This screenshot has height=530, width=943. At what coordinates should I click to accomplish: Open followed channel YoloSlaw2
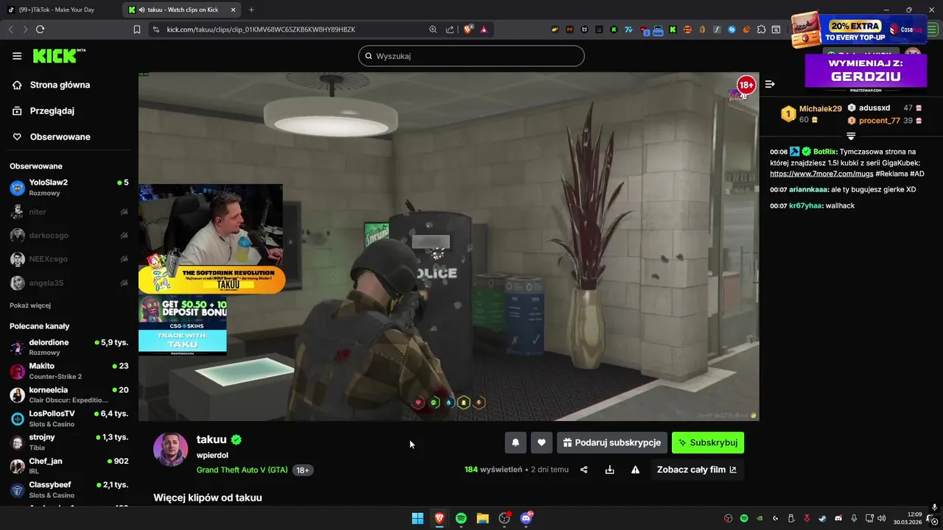click(x=69, y=187)
